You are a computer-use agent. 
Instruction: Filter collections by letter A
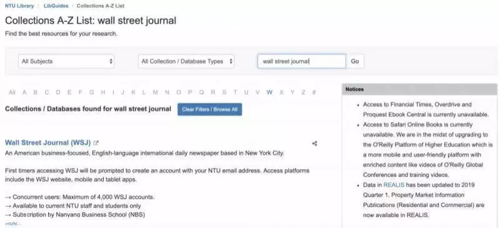pyautogui.click(x=24, y=92)
